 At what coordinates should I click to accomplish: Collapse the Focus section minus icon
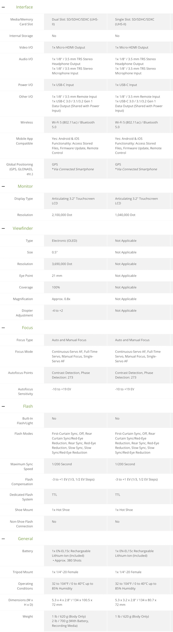[x=3, y=328]
